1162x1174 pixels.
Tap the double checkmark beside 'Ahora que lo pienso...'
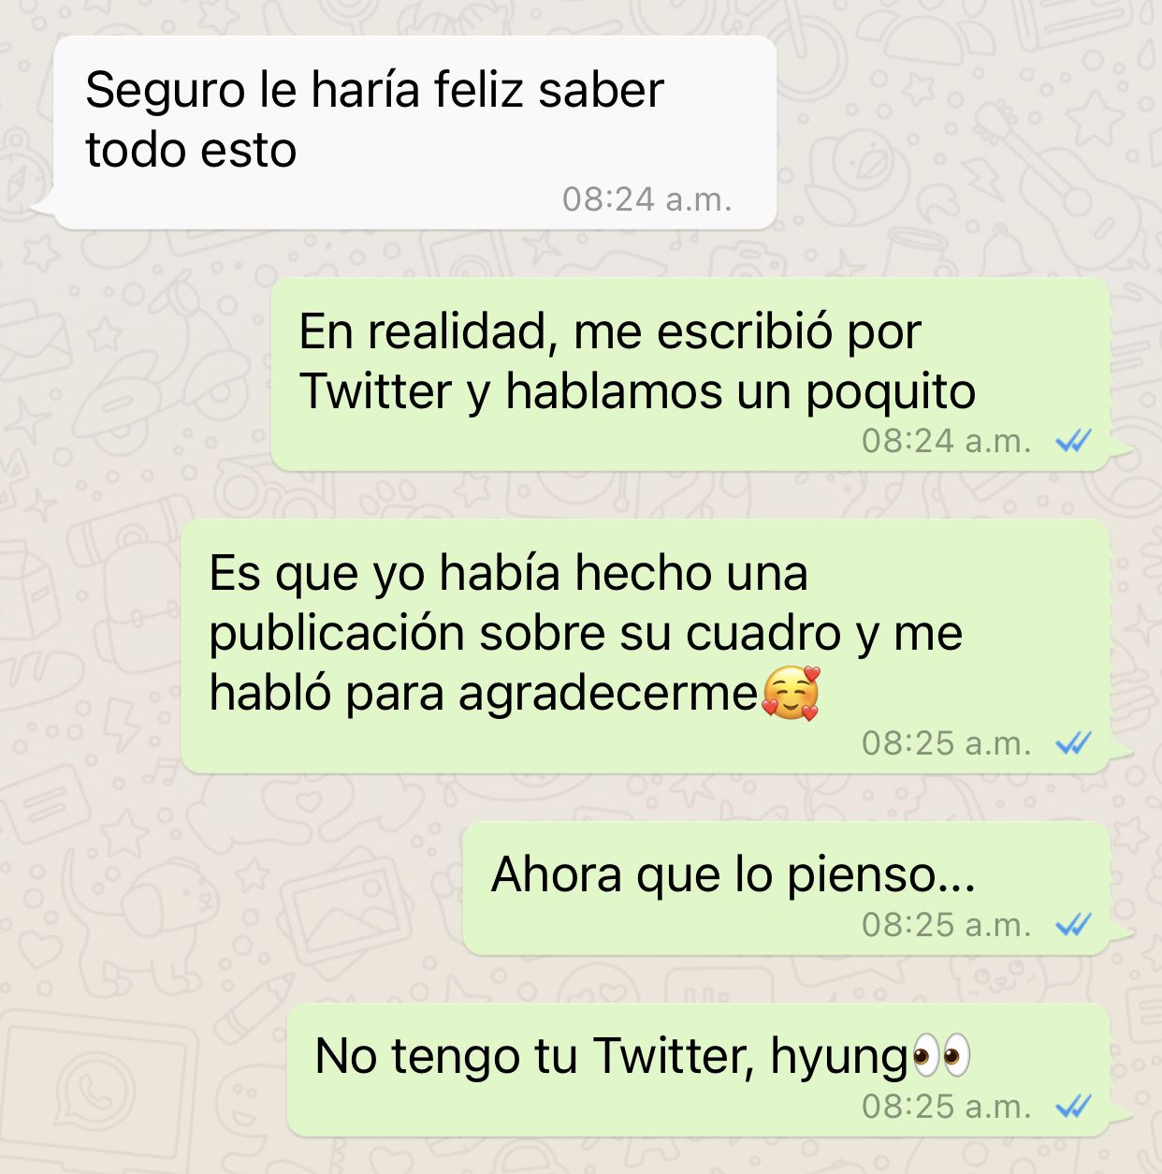(1073, 925)
